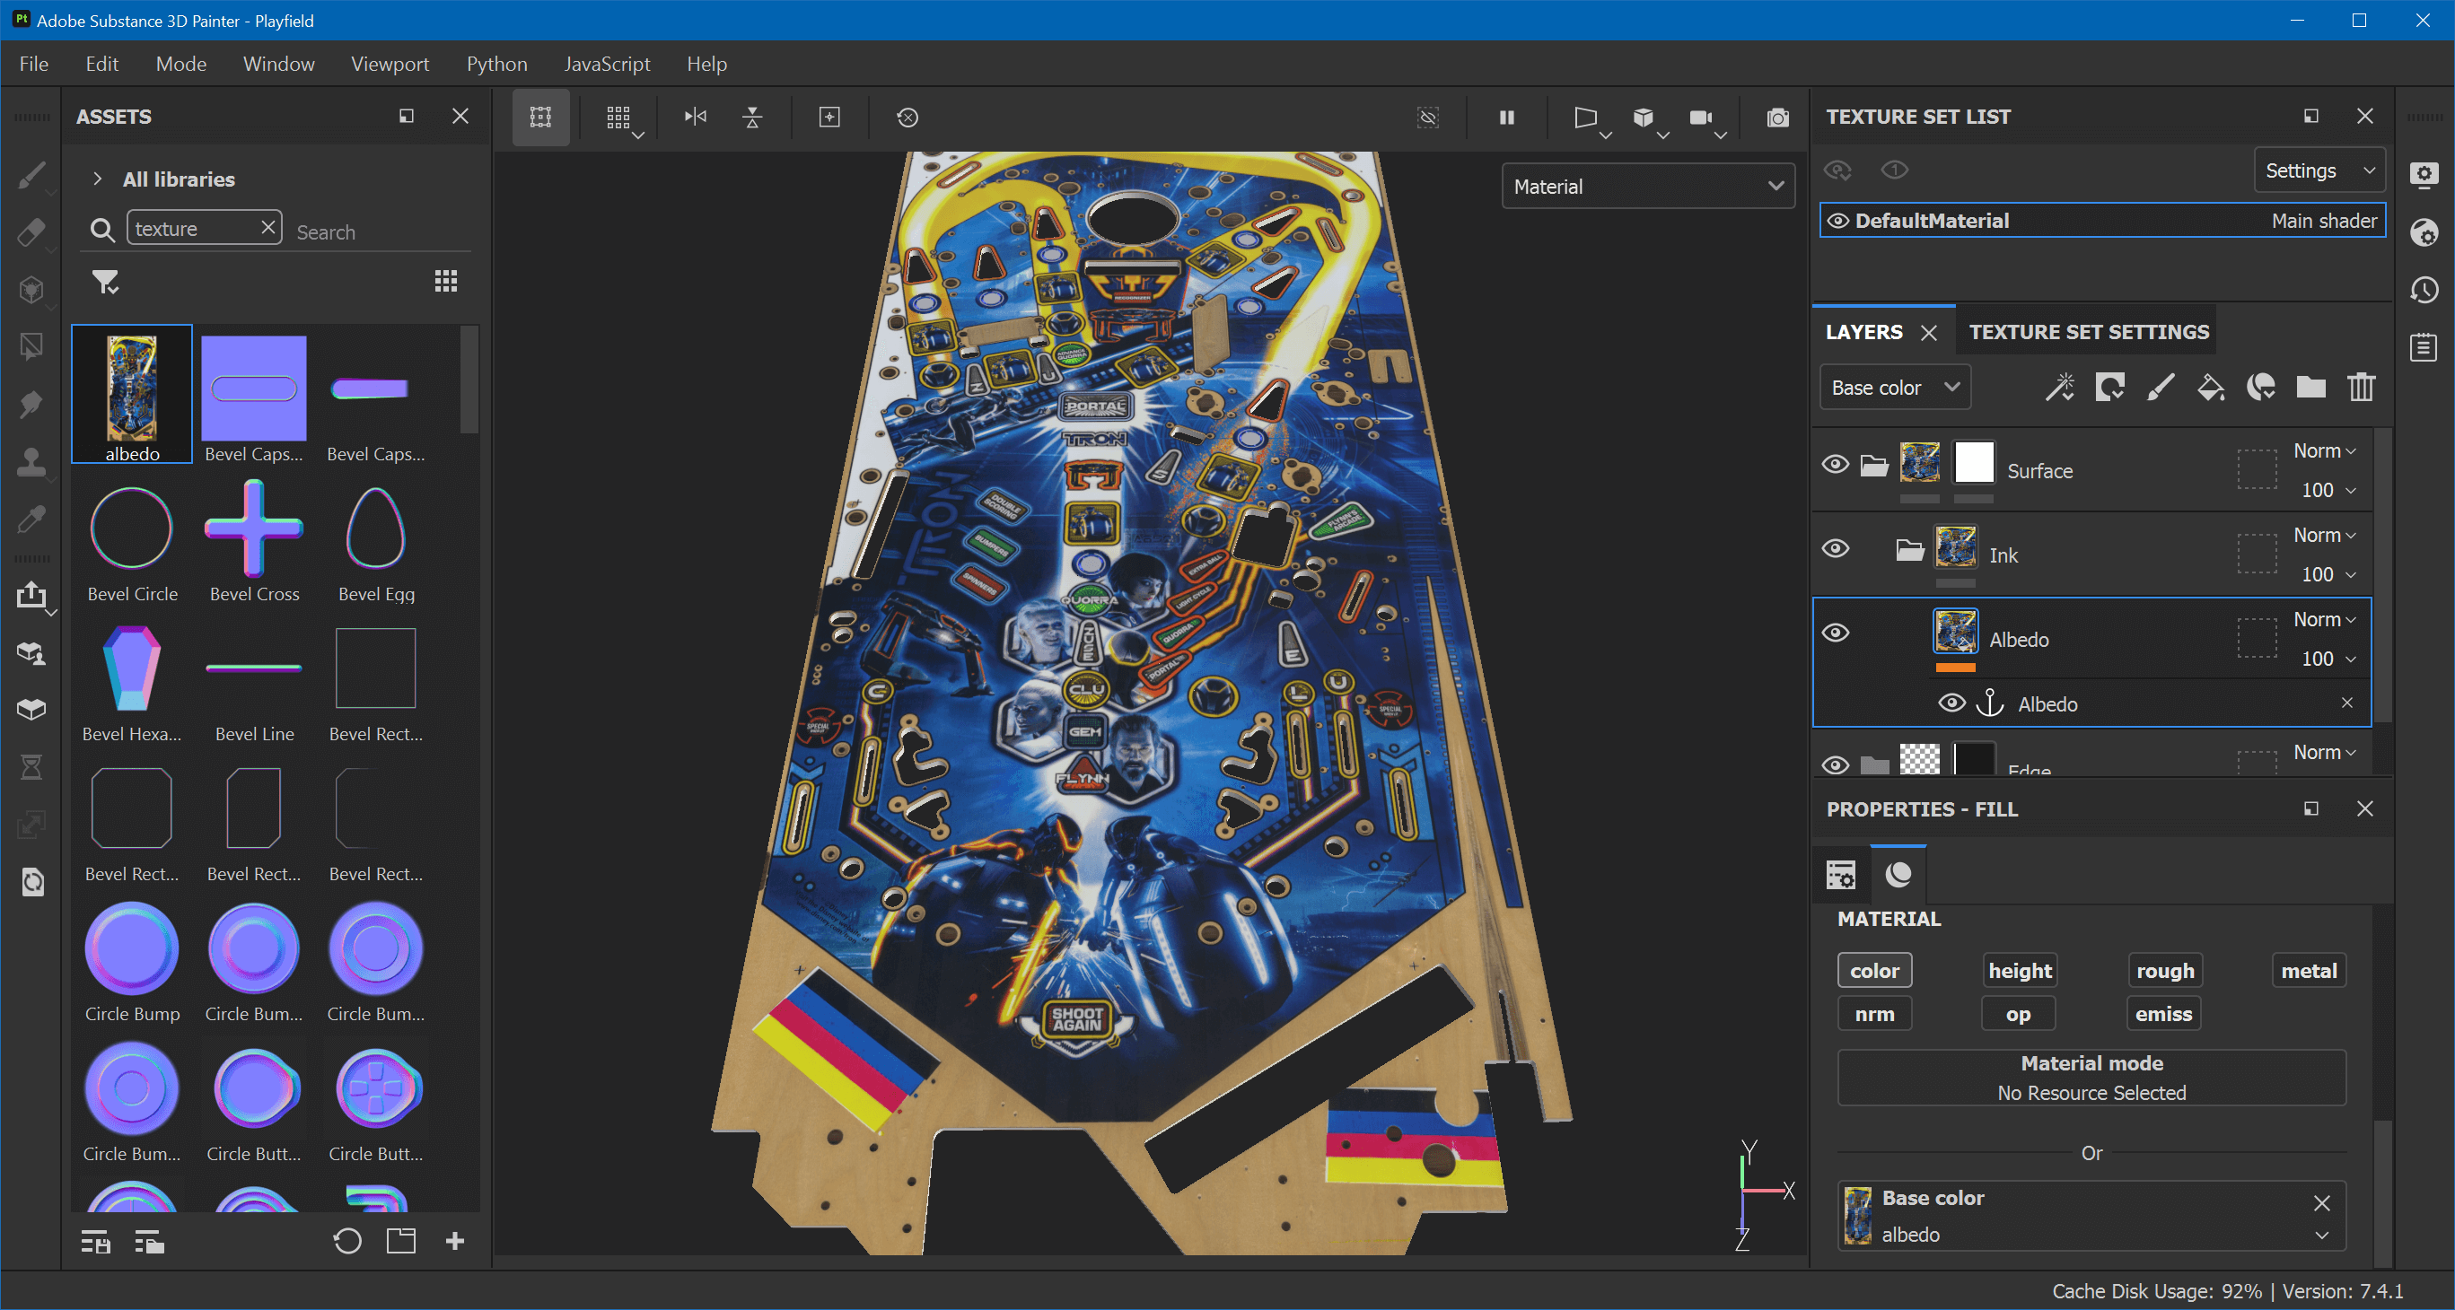Image resolution: width=2455 pixels, height=1310 pixels.
Task: Select the Material picker eyedropper
Action: (31, 519)
